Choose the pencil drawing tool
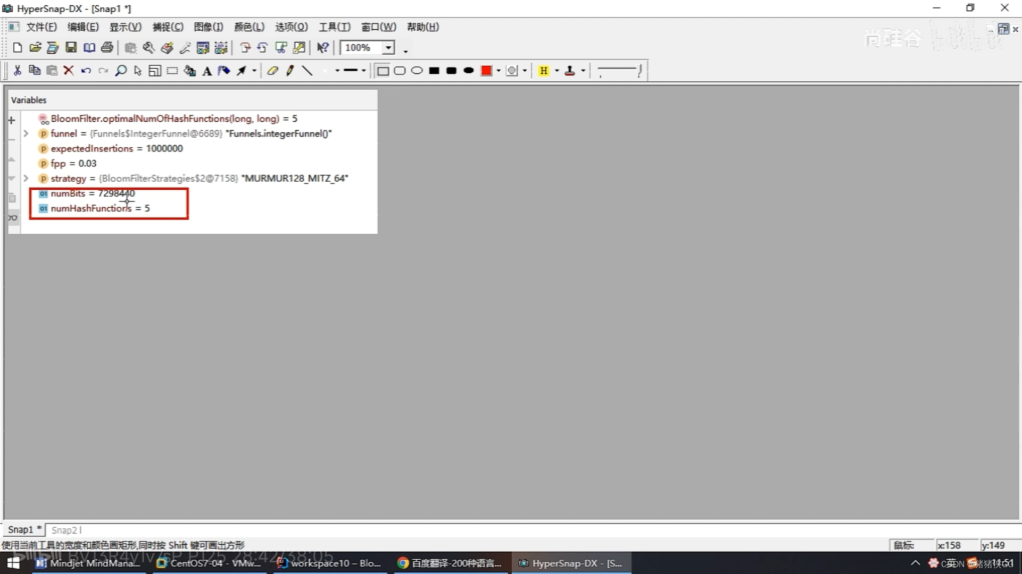This screenshot has width=1022, height=574. 290,70
